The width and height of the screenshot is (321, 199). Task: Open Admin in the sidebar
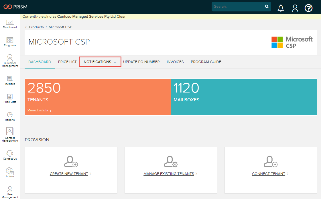click(10, 173)
